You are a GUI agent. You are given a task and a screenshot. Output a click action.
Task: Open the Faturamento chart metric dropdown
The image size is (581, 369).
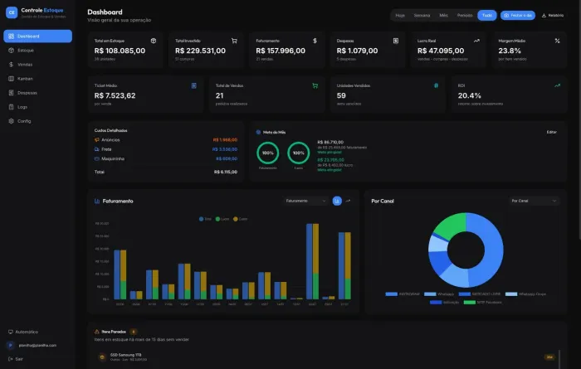[305, 201]
